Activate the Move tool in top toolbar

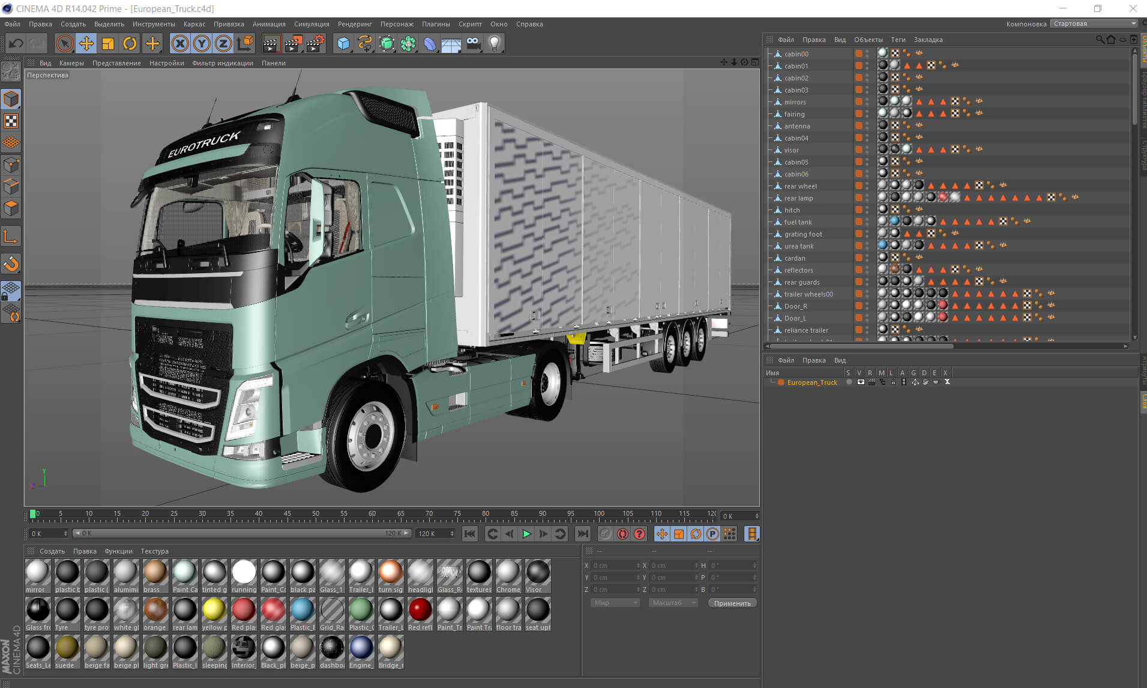(x=86, y=43)
